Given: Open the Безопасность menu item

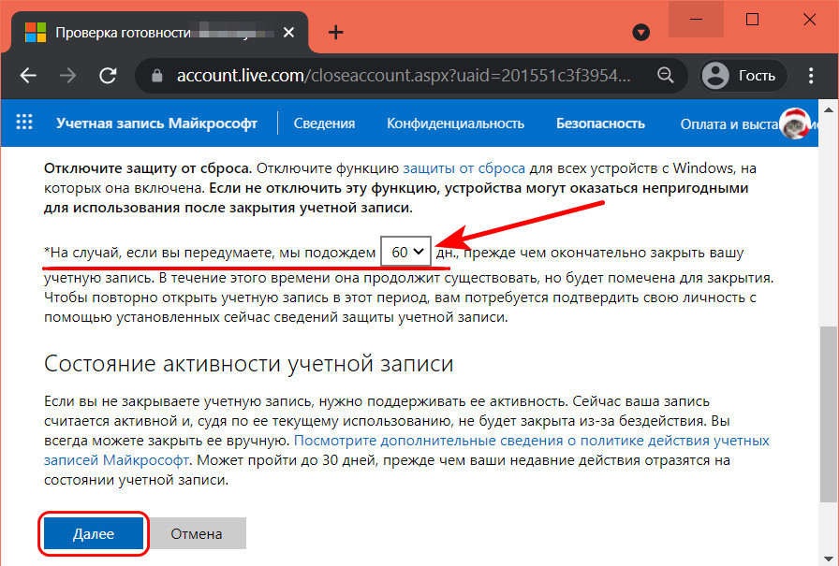Looking at the screenshot, I should click(x=600, y=123).
